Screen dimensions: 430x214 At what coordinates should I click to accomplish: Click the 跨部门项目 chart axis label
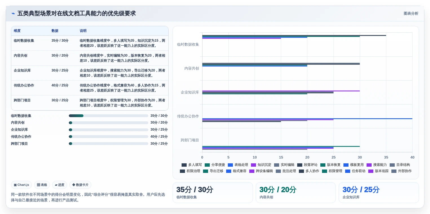point(190,140)
